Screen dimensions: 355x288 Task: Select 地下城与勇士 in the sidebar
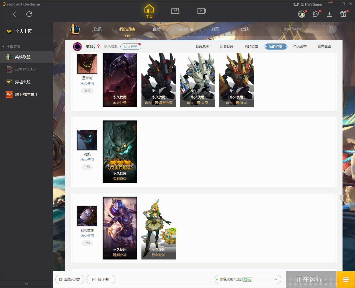click(x=26, y=94)
